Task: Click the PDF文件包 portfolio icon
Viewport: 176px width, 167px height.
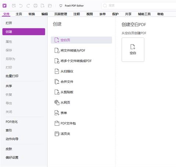Action: pyautogui.click(x=57, y=123)
